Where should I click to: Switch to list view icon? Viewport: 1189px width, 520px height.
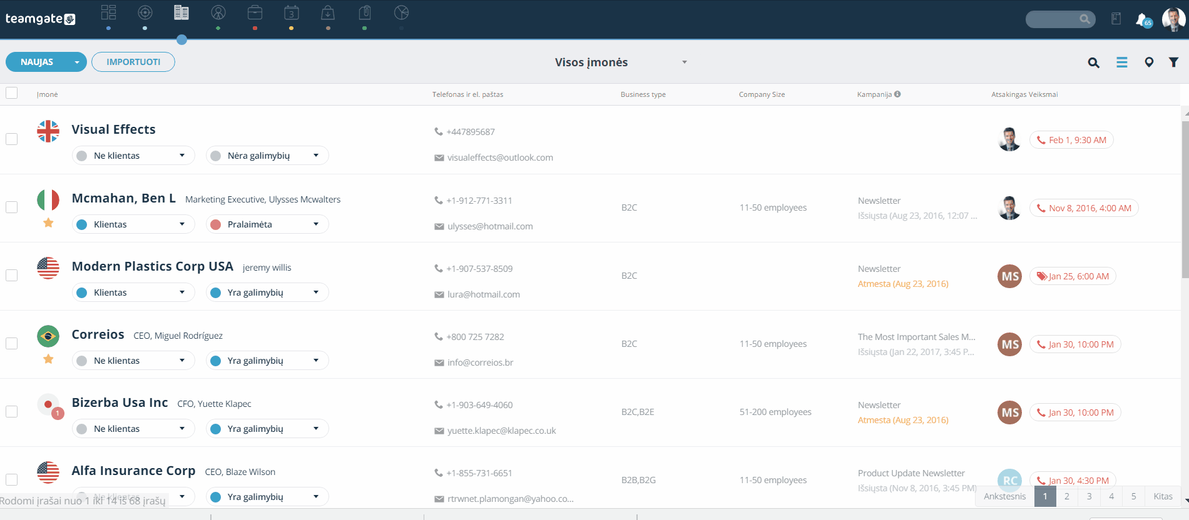click(1122, 62)
